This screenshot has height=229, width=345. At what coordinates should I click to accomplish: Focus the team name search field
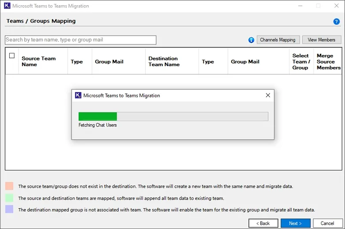click(81, 40)
